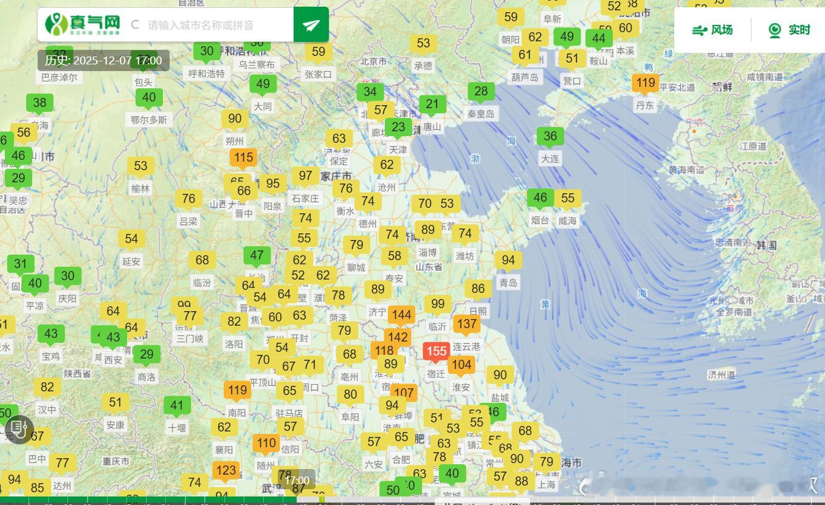The height and width of the screenshot is (505, 825).
Task: Open the 十堰 marker showing 41
Action: pos(177,406)
